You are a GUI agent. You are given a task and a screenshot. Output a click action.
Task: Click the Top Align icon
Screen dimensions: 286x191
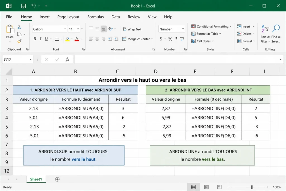tap(91, 29)
